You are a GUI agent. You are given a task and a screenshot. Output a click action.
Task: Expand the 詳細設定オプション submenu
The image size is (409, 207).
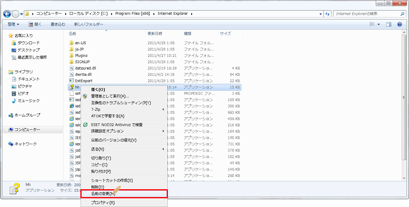(x=124, y=131)
